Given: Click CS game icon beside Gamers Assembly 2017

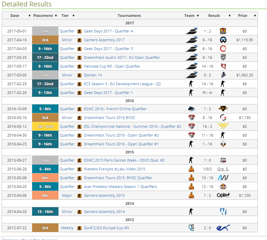Looking at the screenshot, I should click(79, 40).
